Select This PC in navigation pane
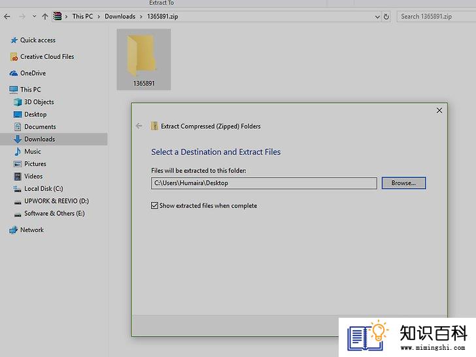The height and width of the screenshot is (357, 476). pyautogui.click(x=30, y=90)
